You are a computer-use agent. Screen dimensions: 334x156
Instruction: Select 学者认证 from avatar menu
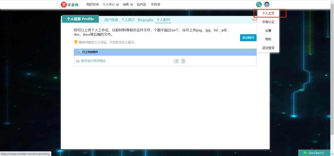click(268, 22)
